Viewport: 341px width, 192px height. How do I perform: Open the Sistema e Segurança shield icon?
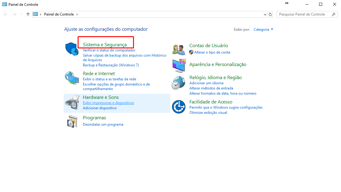point(72,49)
